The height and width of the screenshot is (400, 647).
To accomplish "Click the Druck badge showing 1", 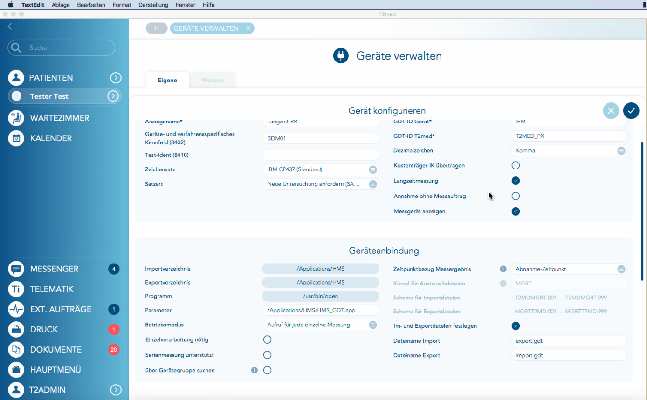I will click(x=114, y=329).
